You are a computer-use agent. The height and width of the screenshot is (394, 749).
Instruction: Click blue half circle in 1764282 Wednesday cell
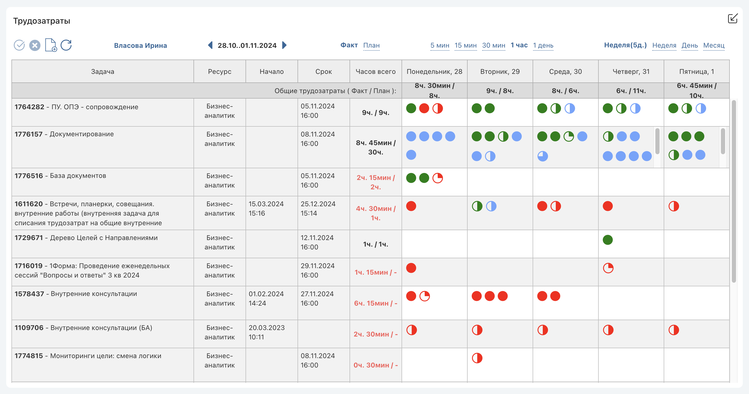[x=569, y=108]
